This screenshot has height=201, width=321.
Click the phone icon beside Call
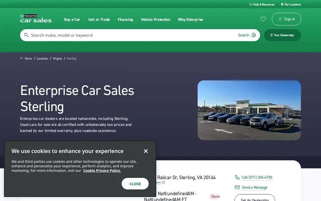[237, 178]
